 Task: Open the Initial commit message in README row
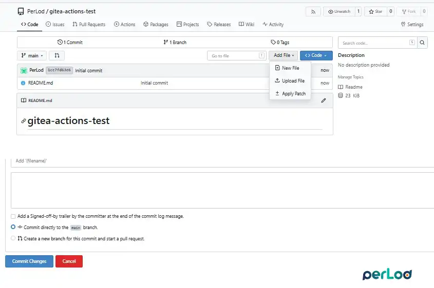point(154,83)
